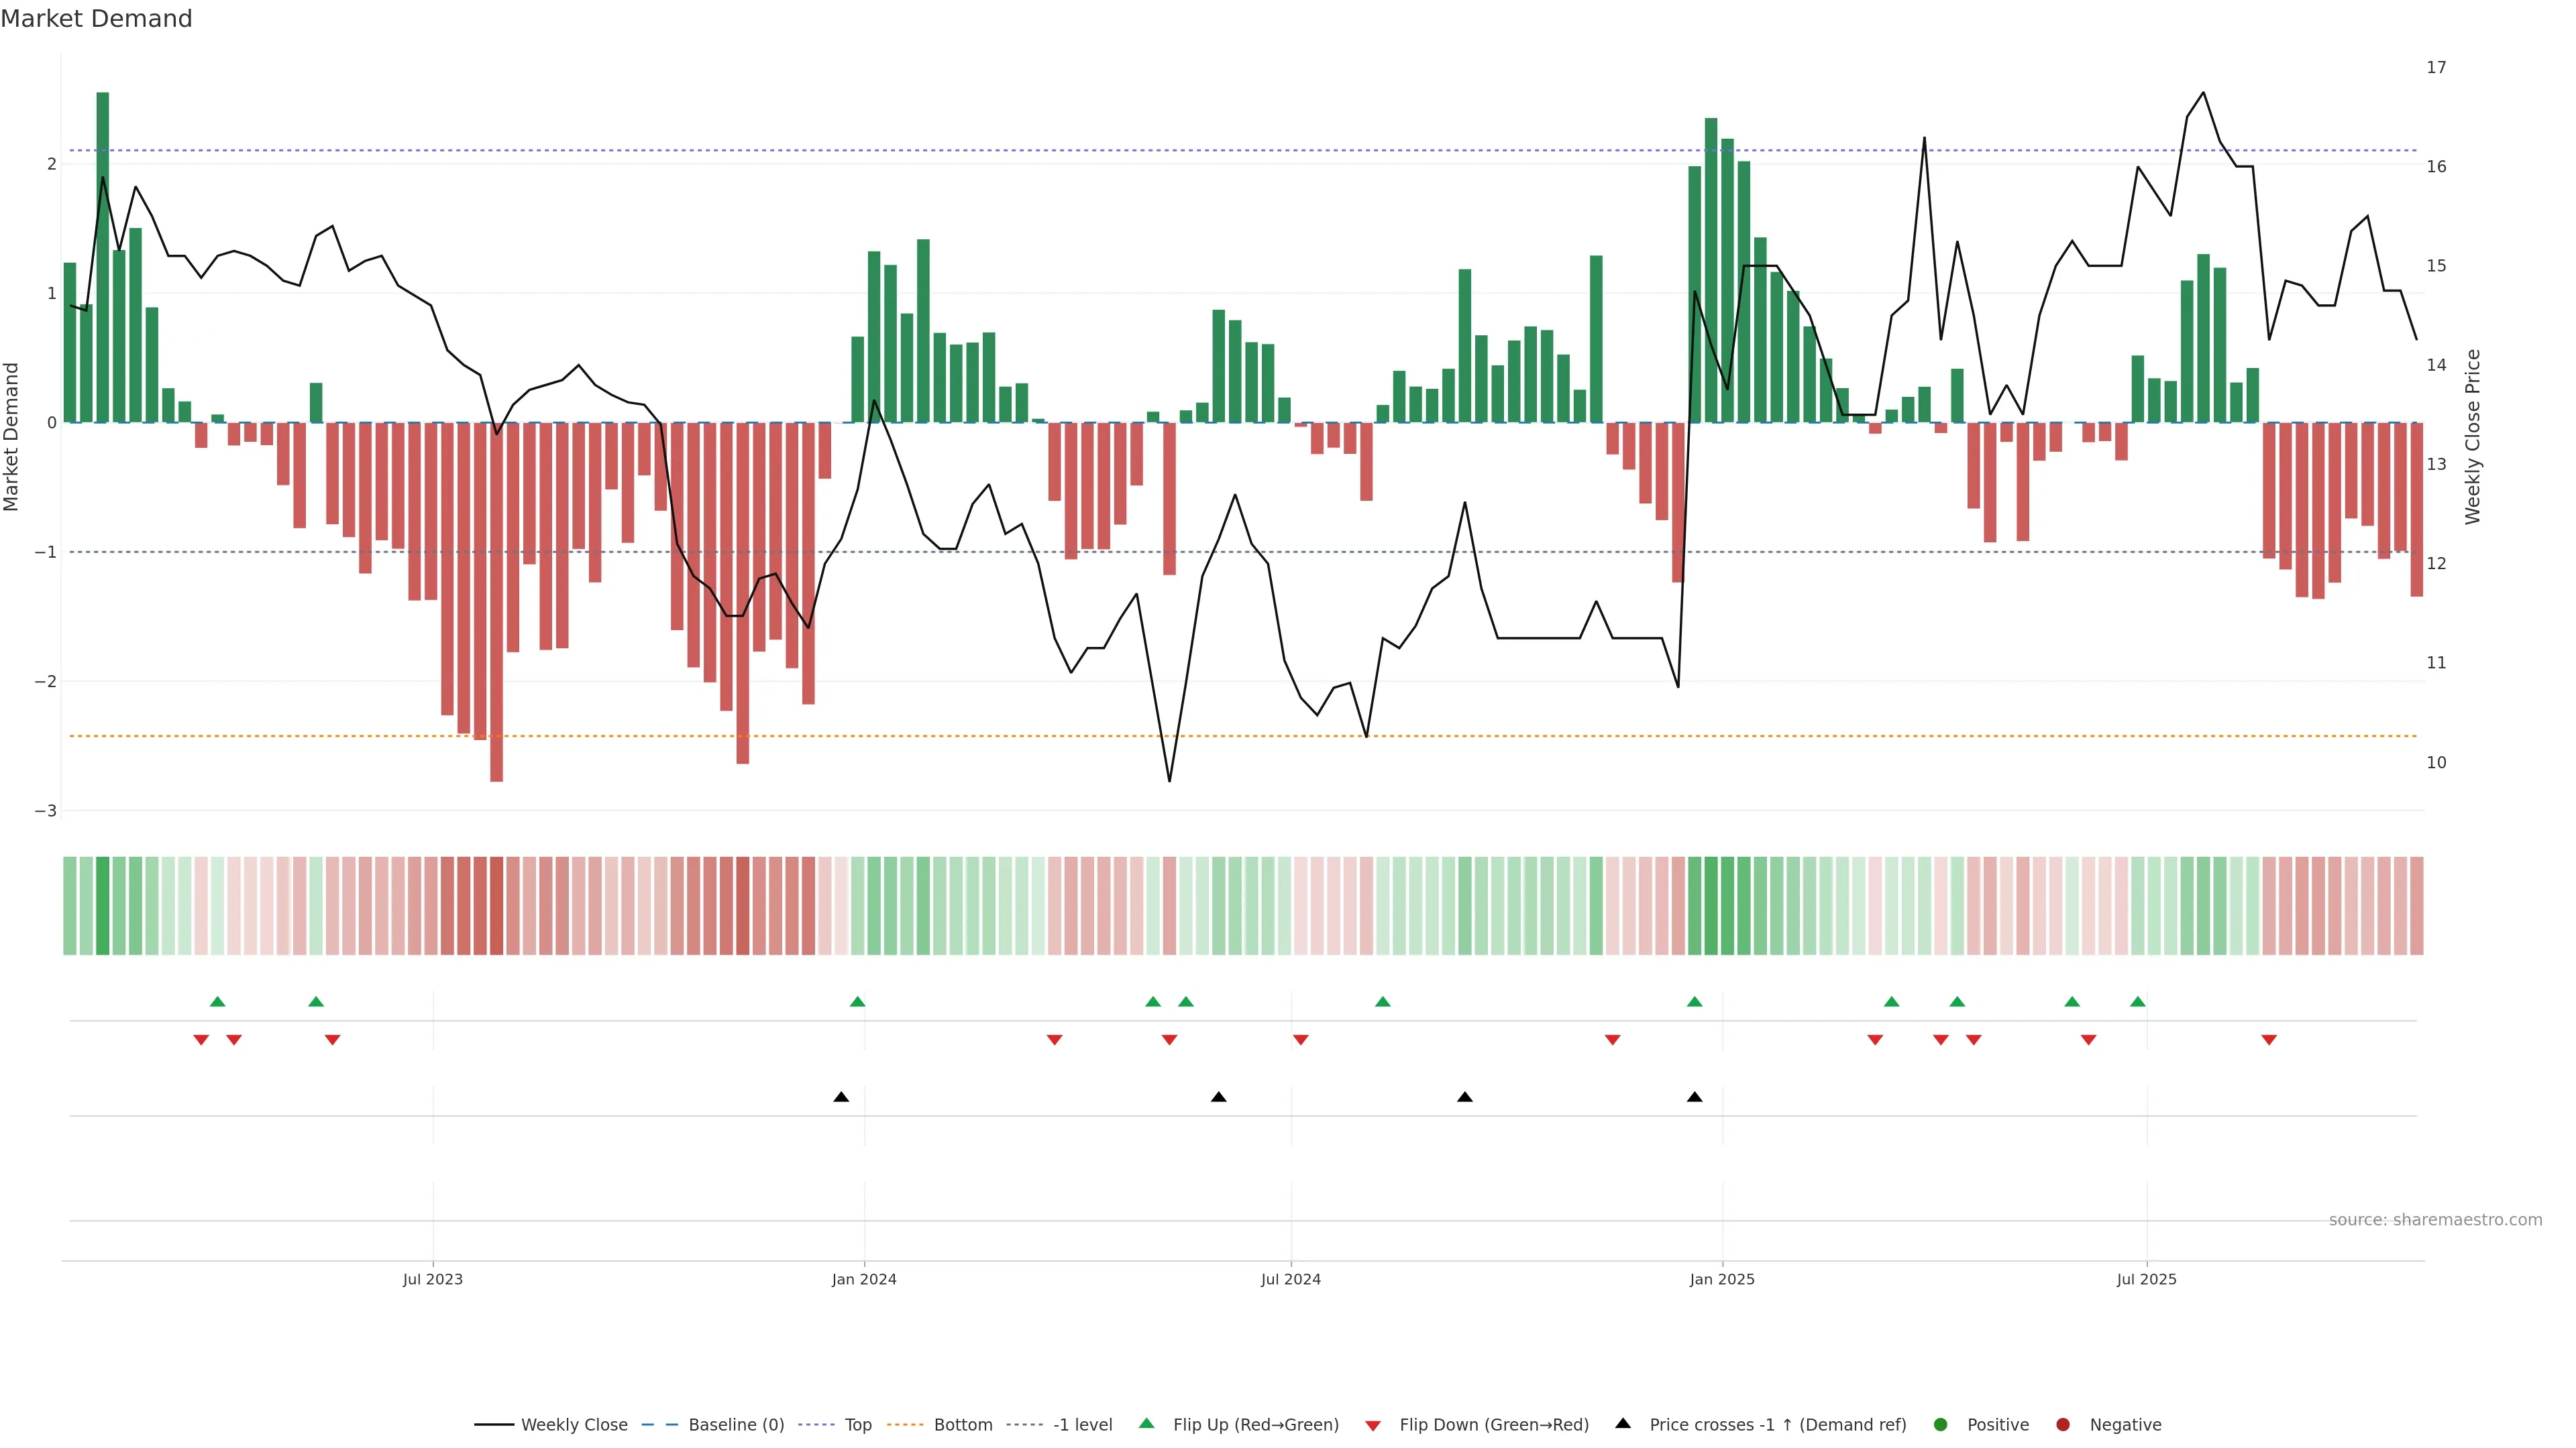
Task: Click the red Flip Down legend triangle
Action: click(x=1373, y=1426)
